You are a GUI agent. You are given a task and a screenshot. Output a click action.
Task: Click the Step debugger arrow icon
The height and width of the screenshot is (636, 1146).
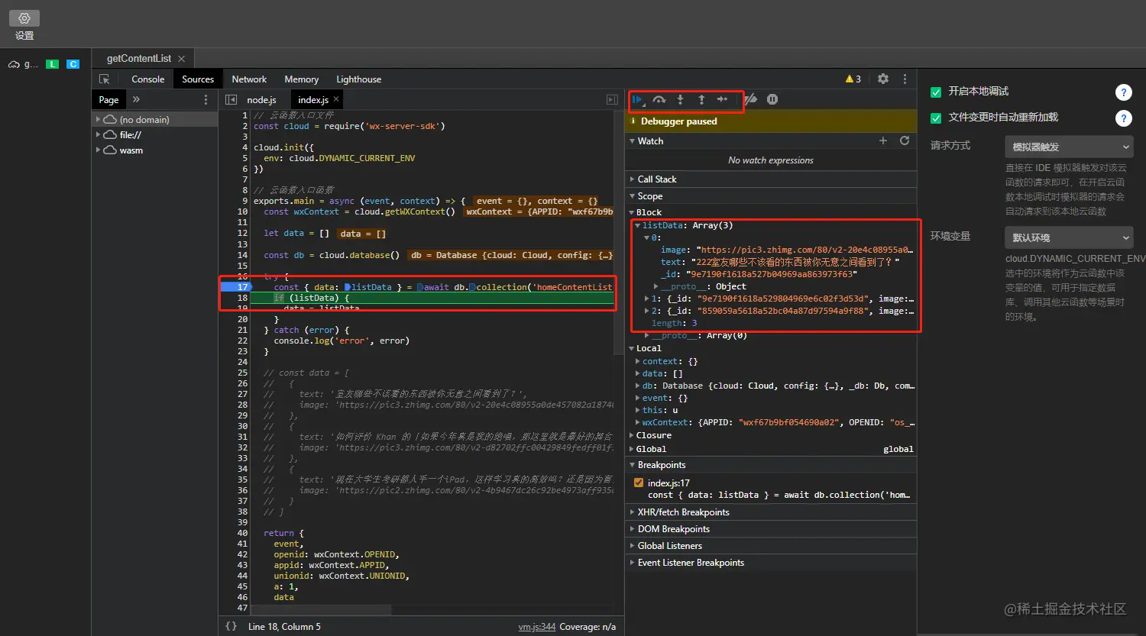[x=722, y=99]
